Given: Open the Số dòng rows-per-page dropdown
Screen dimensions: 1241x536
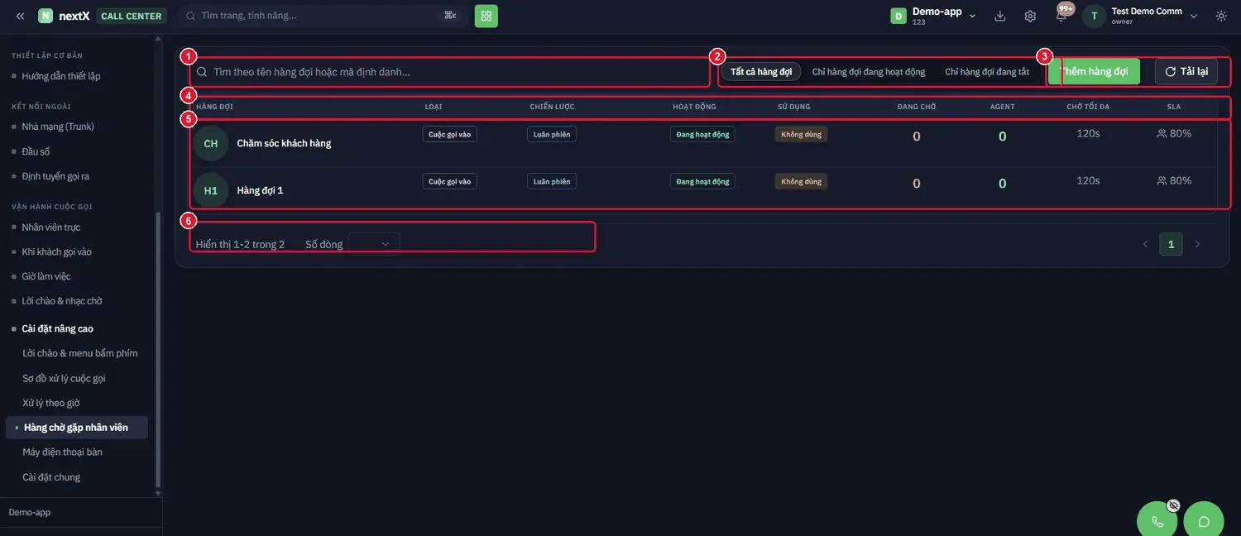Looking at the screenshot, I should (374, 244).
